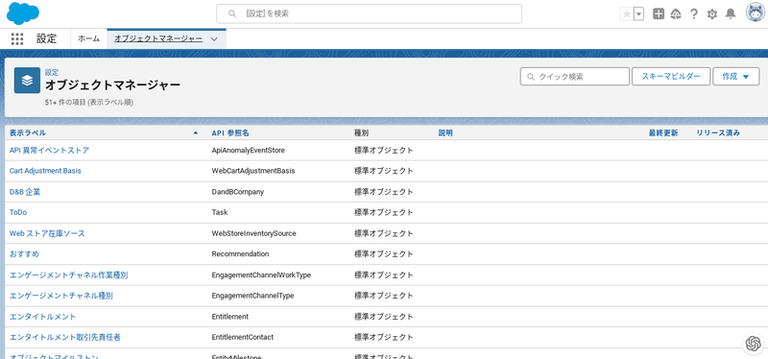Click the EngagementChannelWorkType API name
The width and height of the screenshot is (768, 359).
[x=261, y=275]
